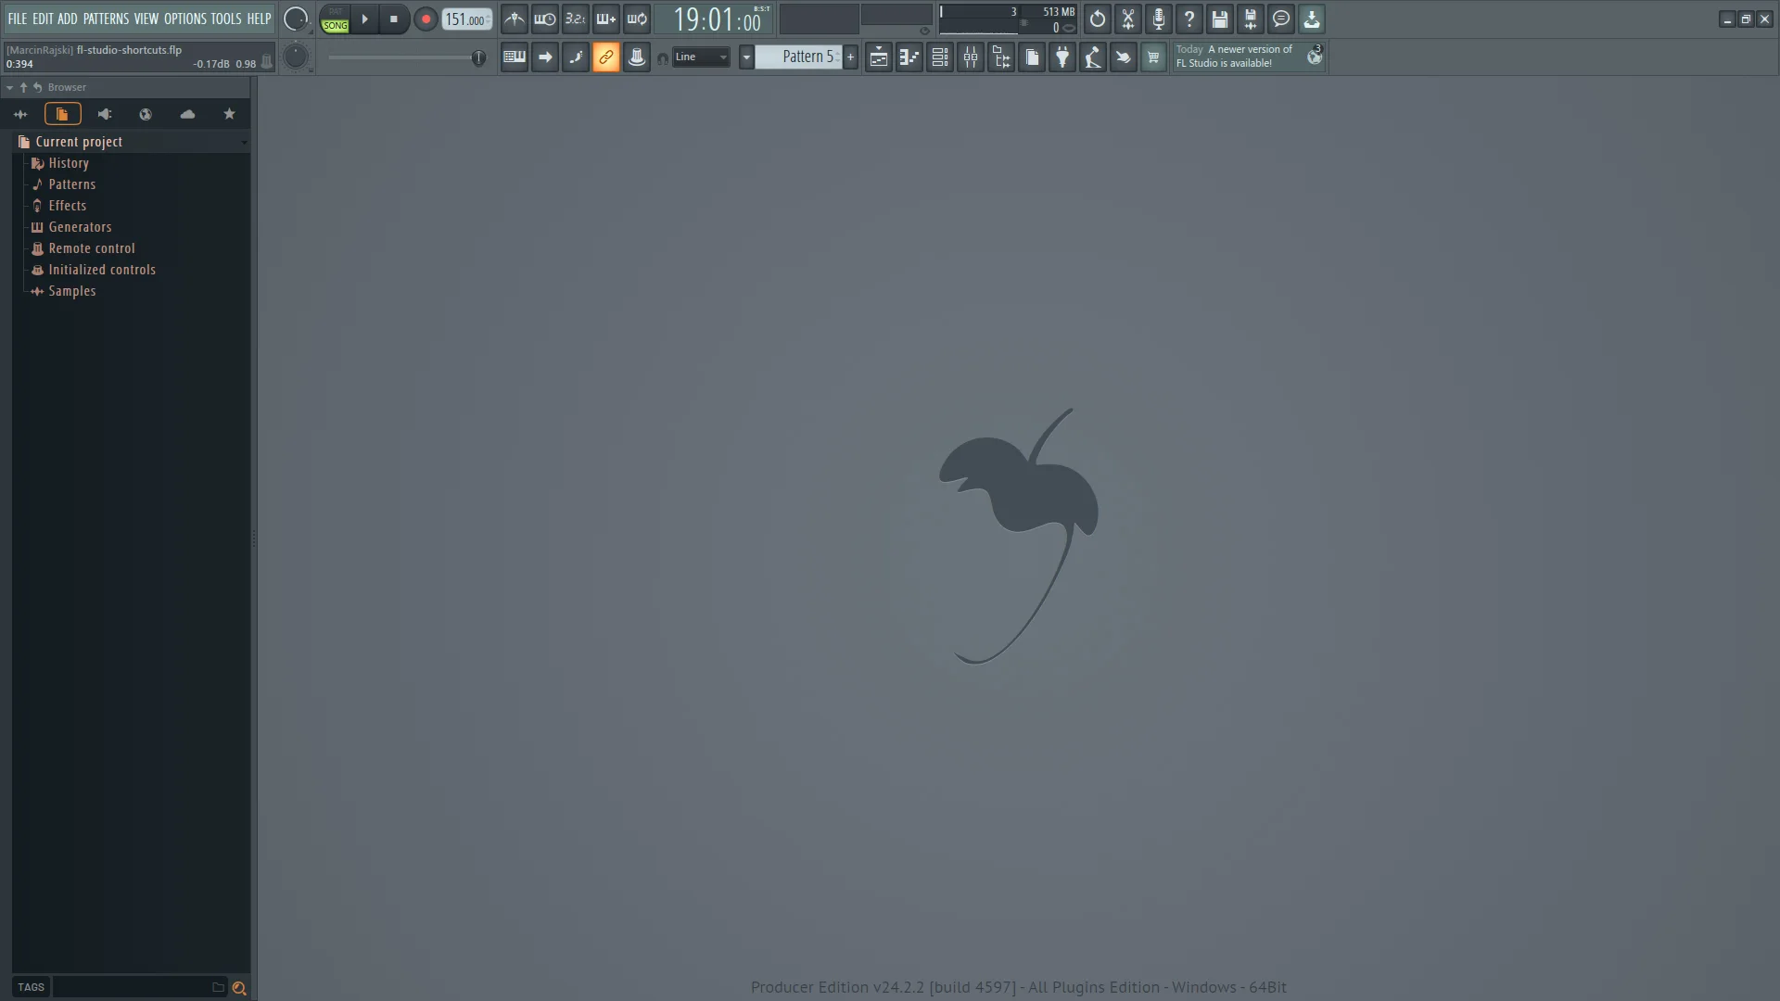This screenshot has height=1001, width=1780.
Task: Enable recording countdown
Action: click(576, 18)
